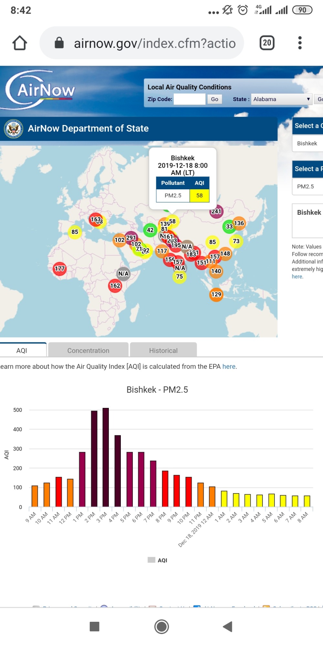Expand the State dropdown showing Alabama
323x646 pixels.
pos(281,99)
